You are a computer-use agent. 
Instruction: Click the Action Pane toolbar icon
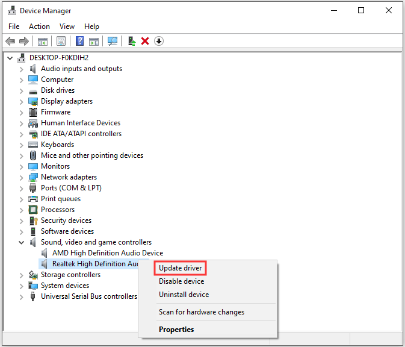(x=94, y=41)
